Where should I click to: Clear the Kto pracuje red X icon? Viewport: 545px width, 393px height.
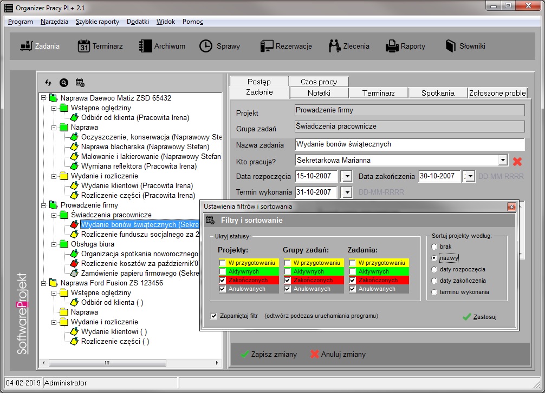click(x=517, y=161)
